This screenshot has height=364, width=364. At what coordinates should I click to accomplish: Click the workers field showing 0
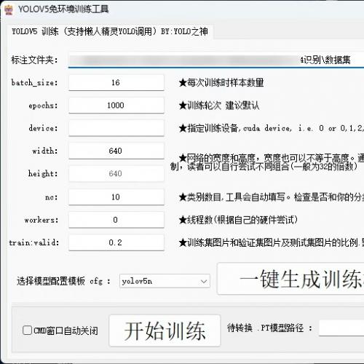pos(116,220)
